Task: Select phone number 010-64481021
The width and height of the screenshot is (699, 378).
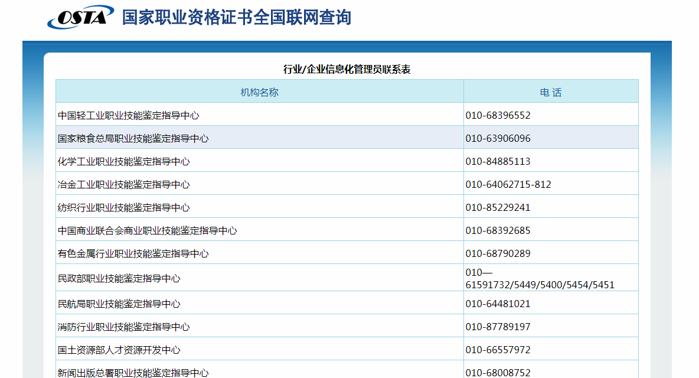Action: pos(498,304)
